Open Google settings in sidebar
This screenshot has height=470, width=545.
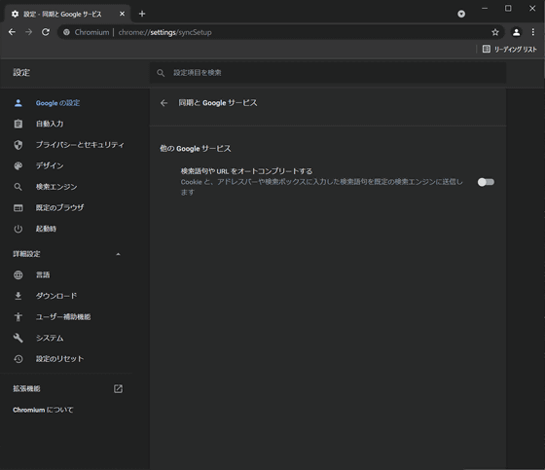(x=57, y=103)
